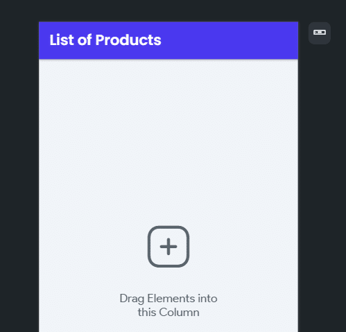Click "this Column" placeholder text line
The image size is (346, 332).
click(168, 312)
